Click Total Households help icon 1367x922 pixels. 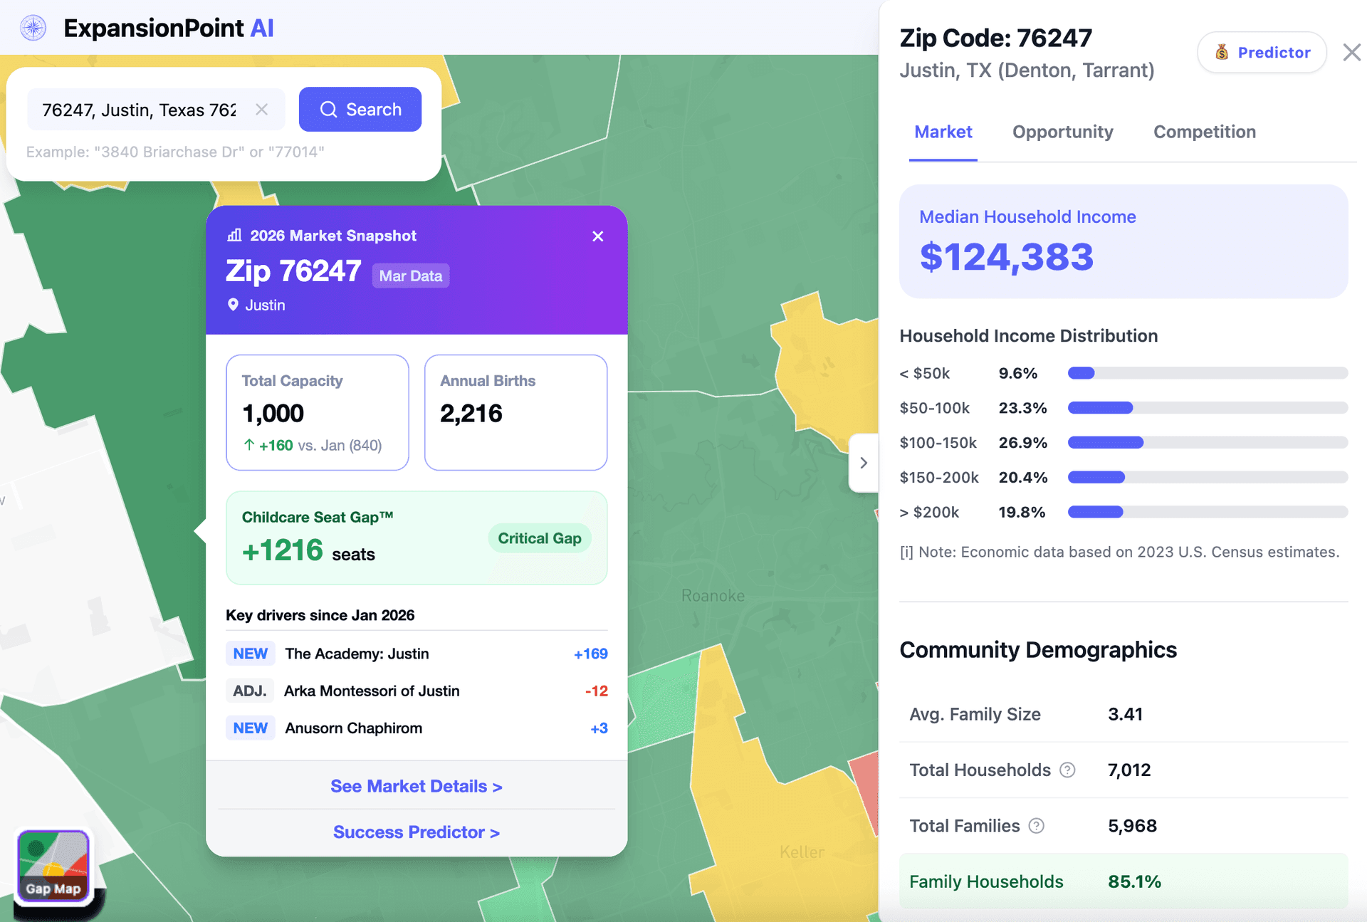click(1067, 770)
